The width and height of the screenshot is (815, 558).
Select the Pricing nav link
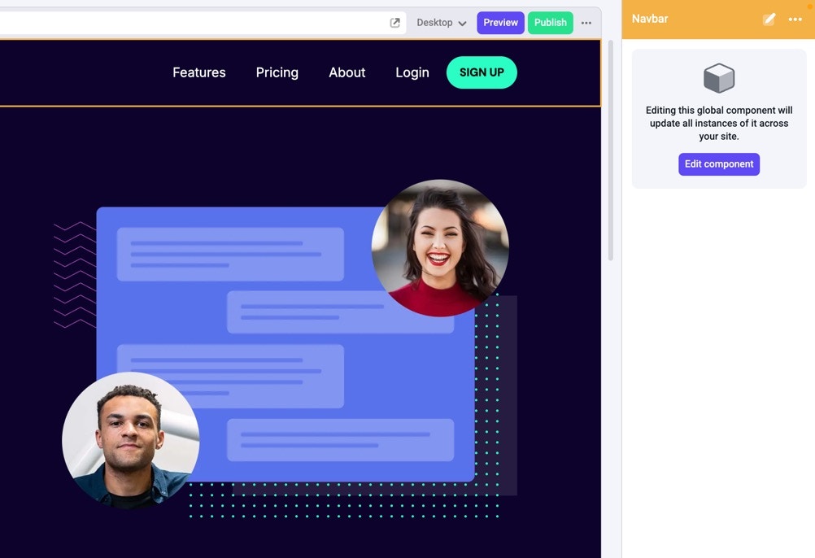277,72
